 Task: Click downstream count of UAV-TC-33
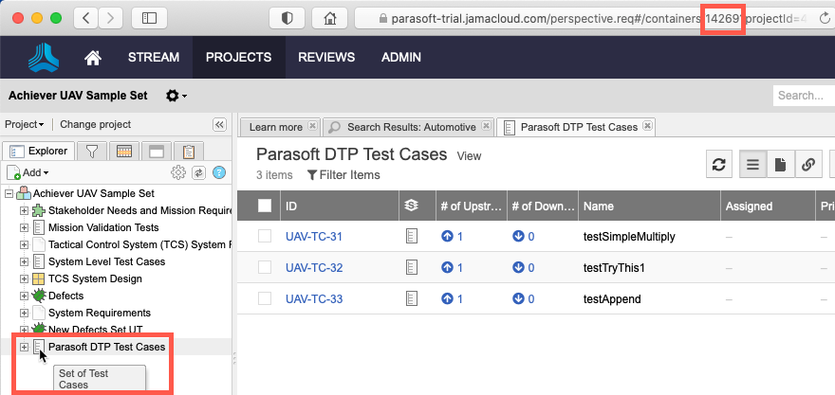tap(523, 298)
